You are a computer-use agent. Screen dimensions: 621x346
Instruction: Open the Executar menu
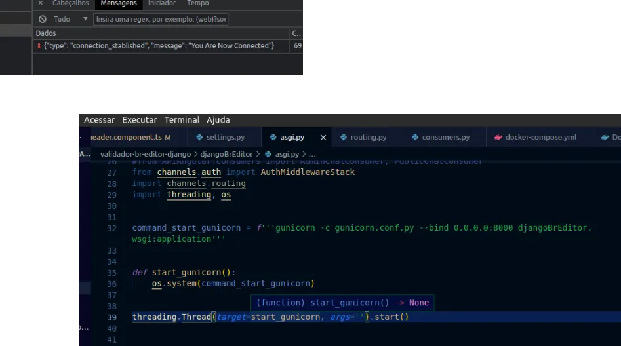coord(139,120)
